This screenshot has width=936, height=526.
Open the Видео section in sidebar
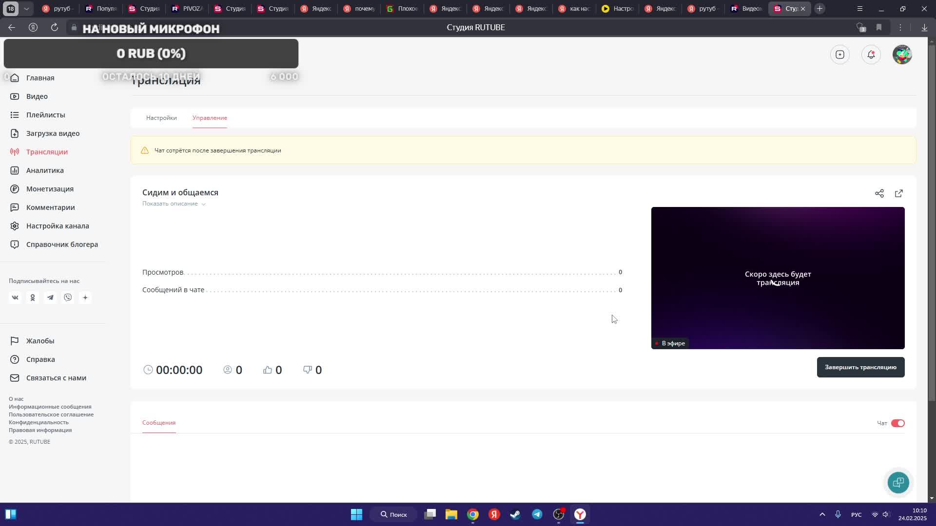(29, 96)
